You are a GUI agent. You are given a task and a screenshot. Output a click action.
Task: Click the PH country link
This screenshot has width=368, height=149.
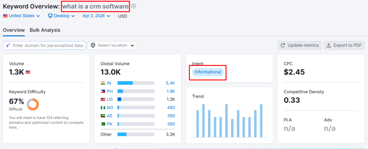[x=110, y=91]
